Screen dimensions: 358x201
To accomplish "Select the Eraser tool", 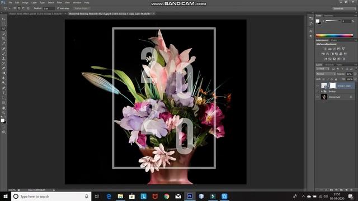I will click(3, 68).
